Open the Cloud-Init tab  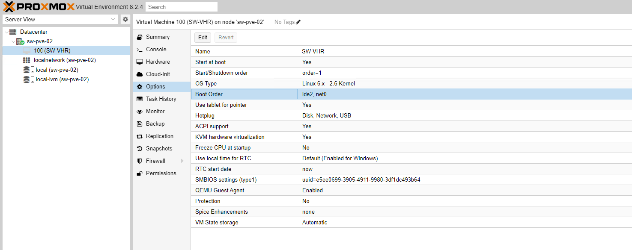point(161,74)
